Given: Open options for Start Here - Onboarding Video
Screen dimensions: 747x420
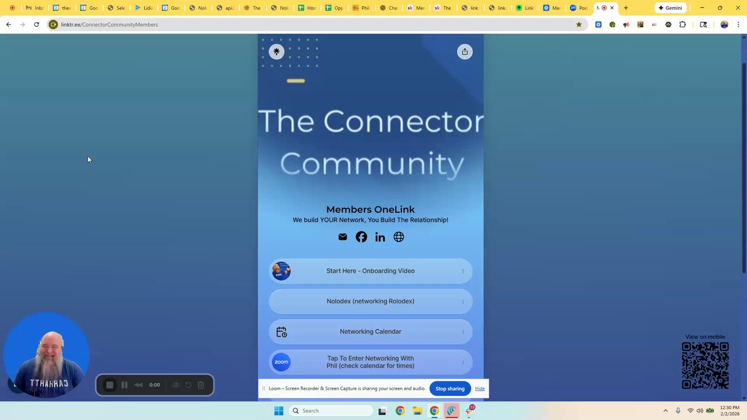Looking at the screenshot, I should click(x=463, y=271).
